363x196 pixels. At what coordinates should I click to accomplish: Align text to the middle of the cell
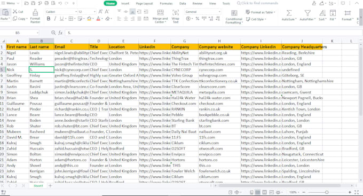click(x=125, y=12)
